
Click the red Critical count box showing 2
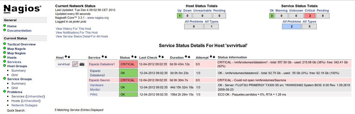(310, 16)
